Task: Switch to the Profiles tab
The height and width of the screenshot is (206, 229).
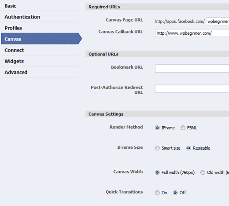Action: pos(40,28)
